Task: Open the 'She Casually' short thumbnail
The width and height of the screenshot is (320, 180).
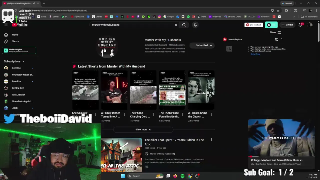Action: [x=85, y=90]
